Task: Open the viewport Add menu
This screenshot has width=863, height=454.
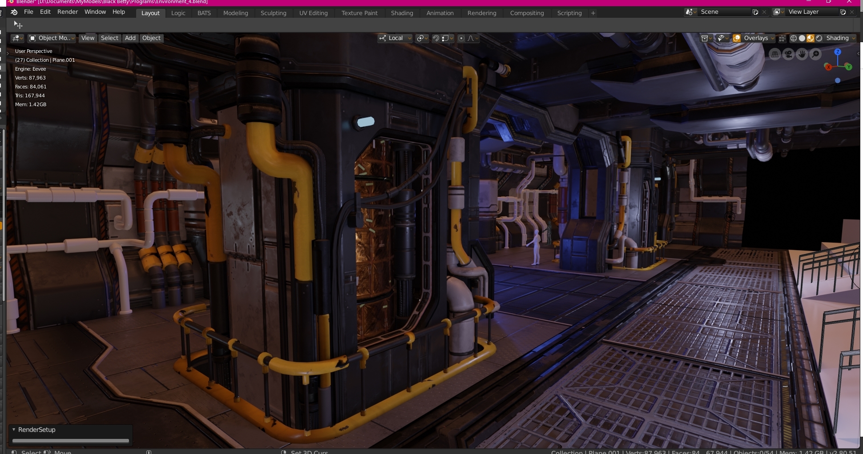Action: pyautogui.click(x=130, y=38)
